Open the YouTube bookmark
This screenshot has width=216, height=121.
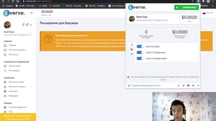pos(55,6)
